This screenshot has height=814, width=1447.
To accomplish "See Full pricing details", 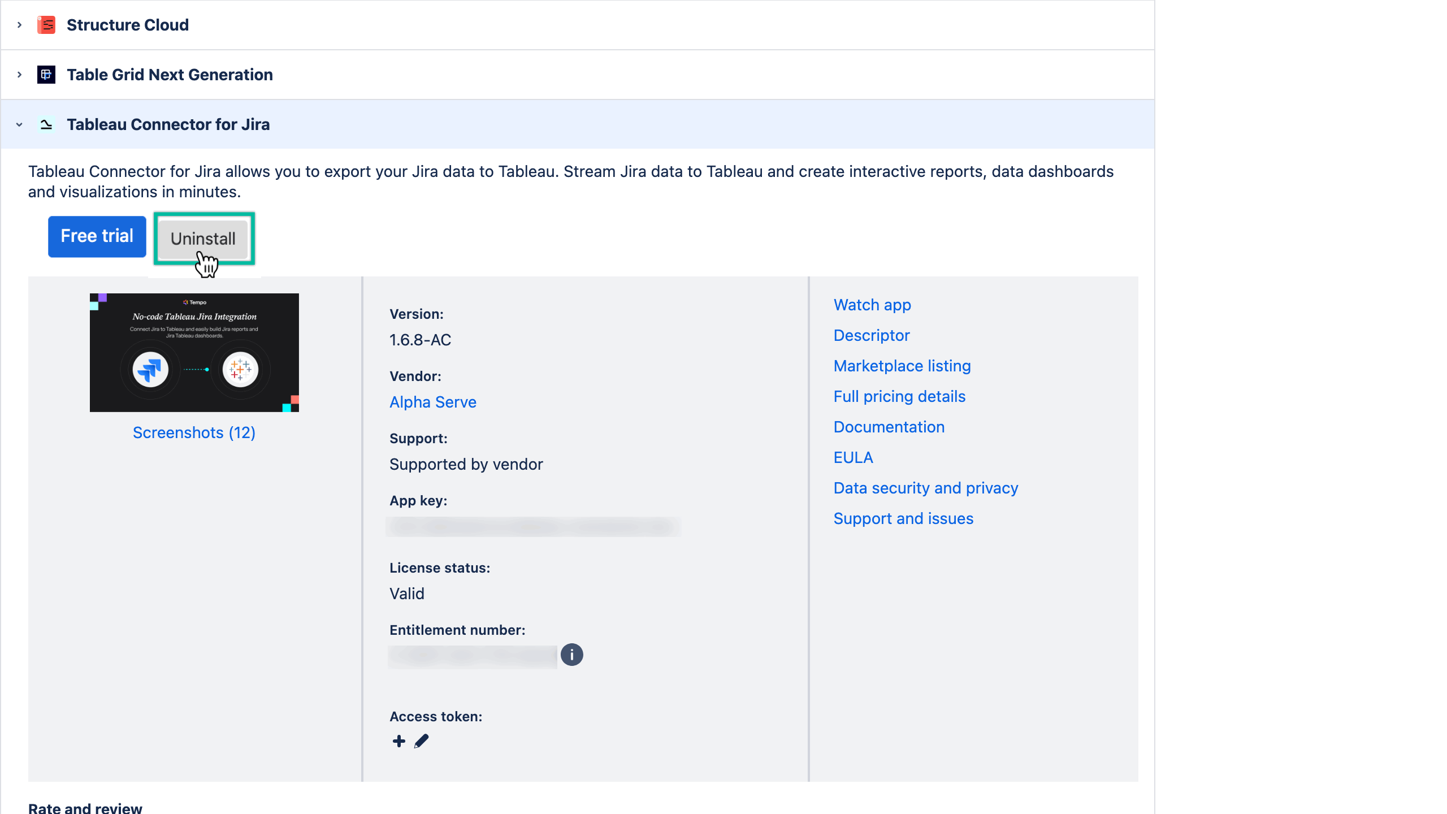I will 899,396.
